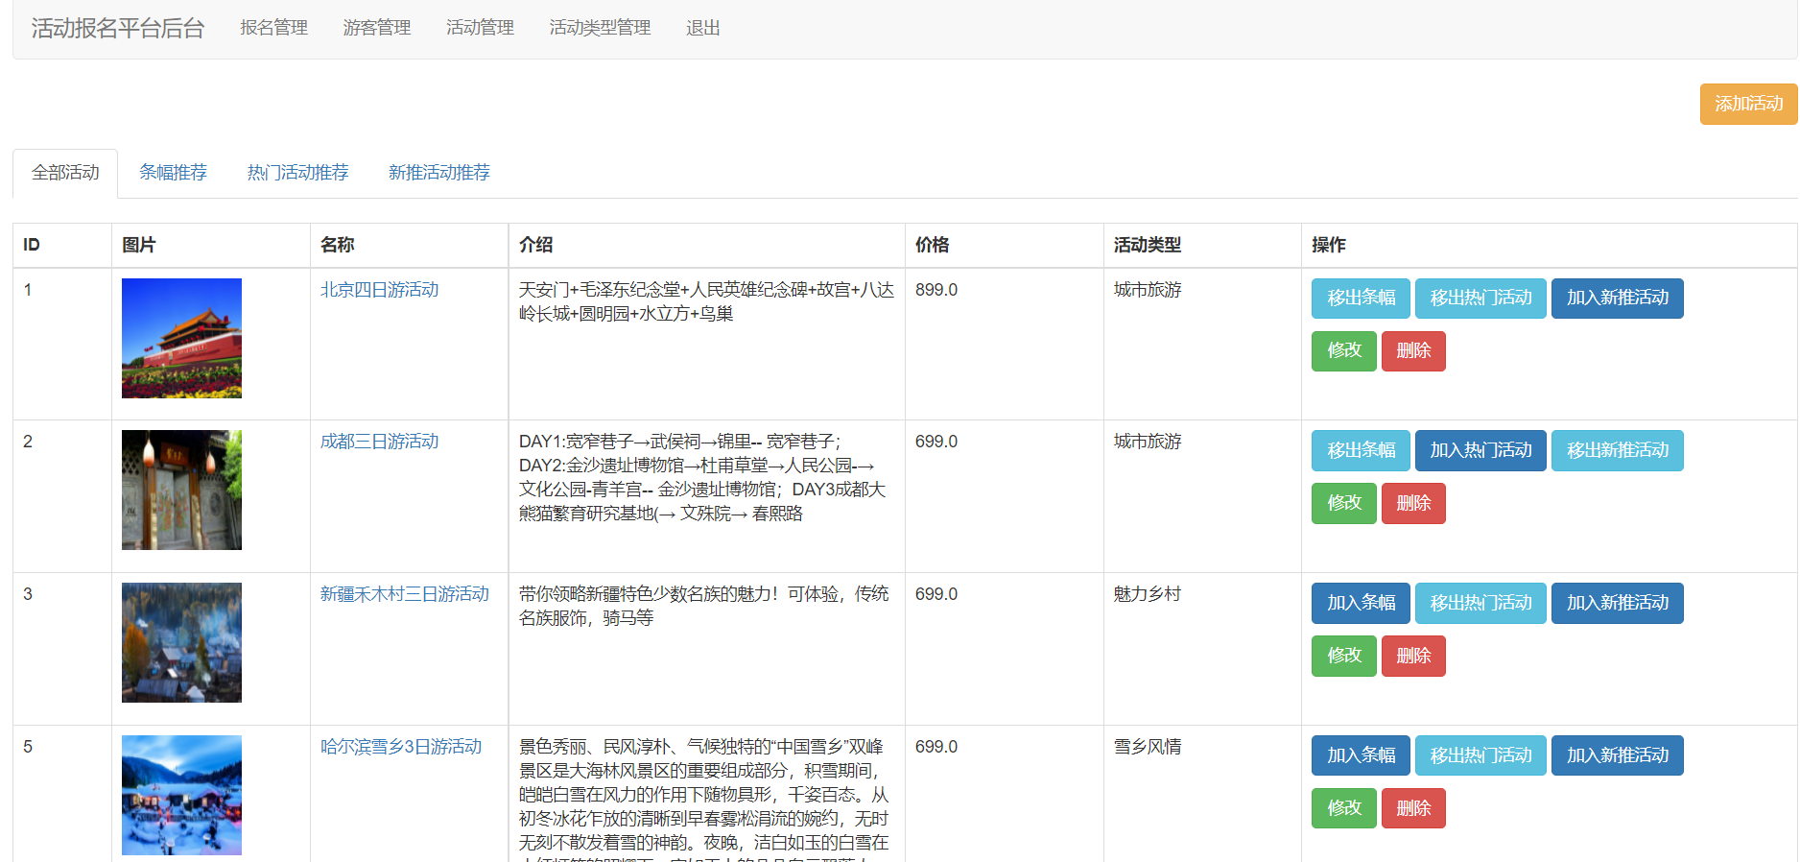Screen dimensions: 1800x862
Task: Open the 北京四日游活动 link
Action: point(379,290)
